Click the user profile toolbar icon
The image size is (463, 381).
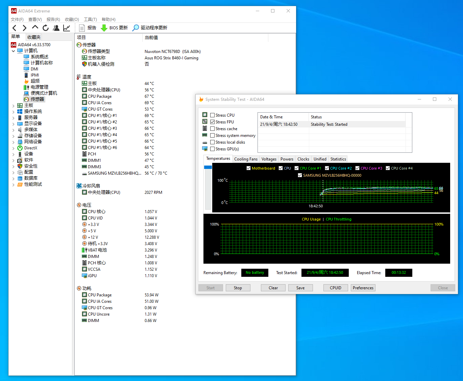(x=56, y=28)
